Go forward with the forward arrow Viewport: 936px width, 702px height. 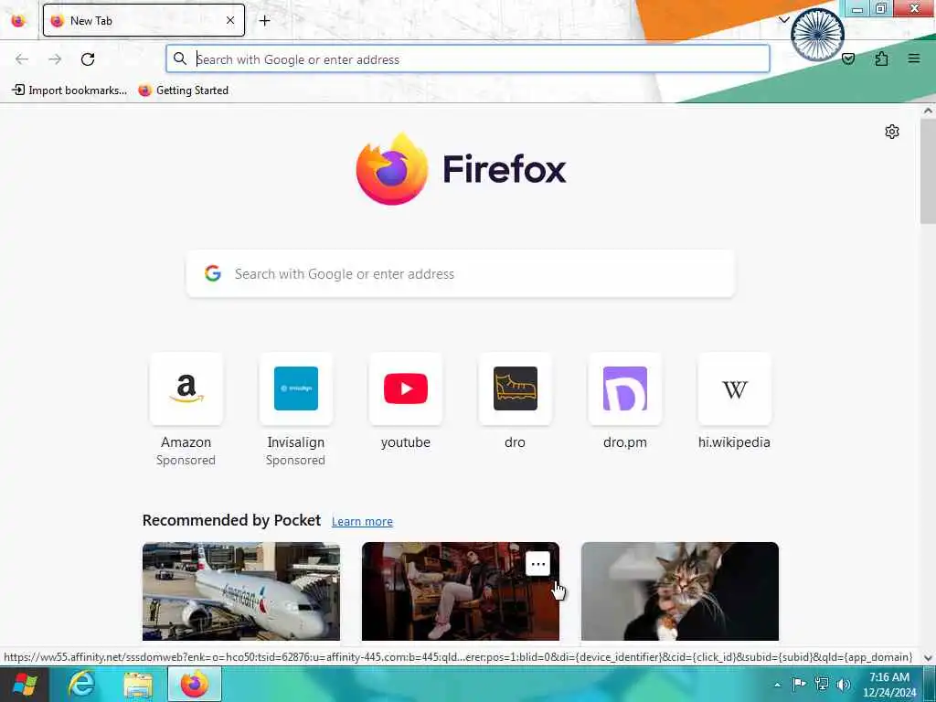[55, 58]
